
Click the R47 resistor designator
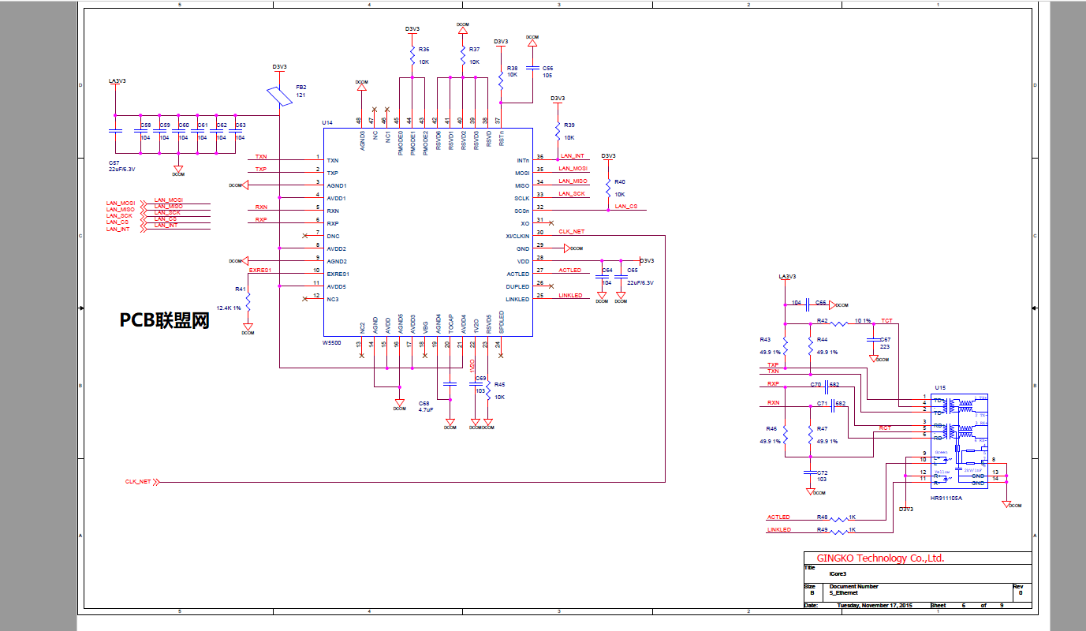pyautogui.click(x=823, y=428)
